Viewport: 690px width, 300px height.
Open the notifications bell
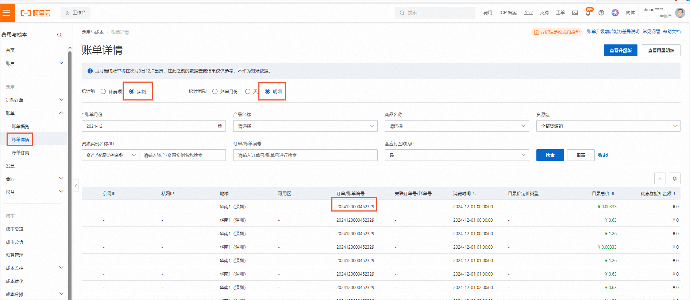(x=588, y=12)
